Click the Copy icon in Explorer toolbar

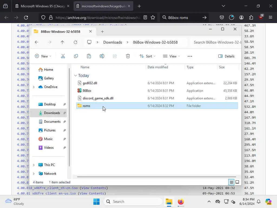(76, 56)
